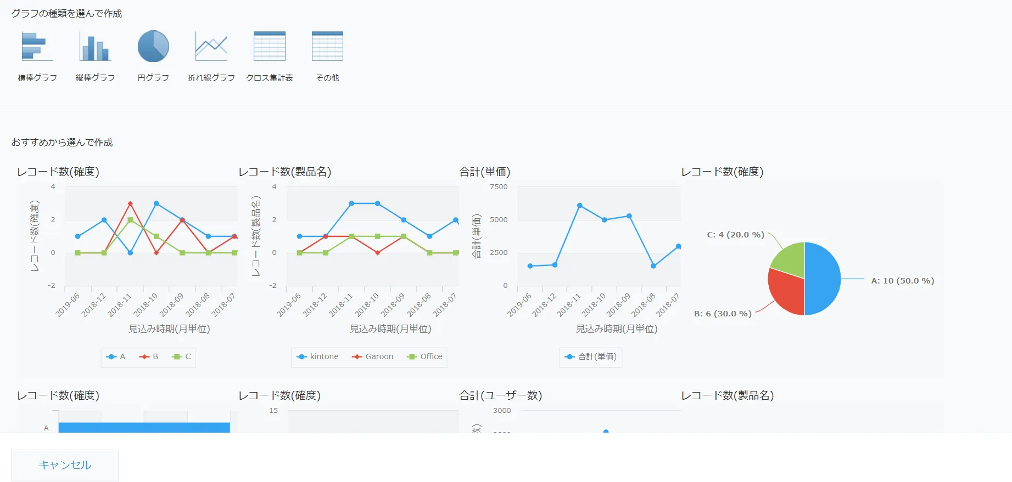Toggle Garoon series in the legend
Image resolution: width=1012 pixels, height=482 pixels.
click(373, 356)
